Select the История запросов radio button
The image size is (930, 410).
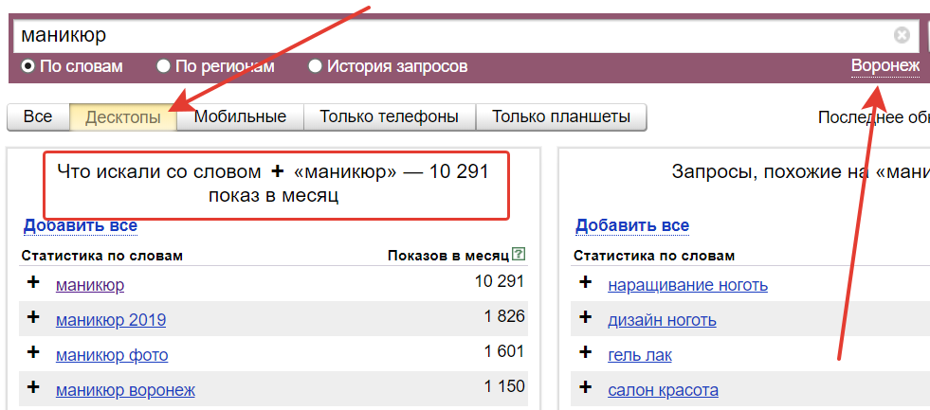click(315, 65)
